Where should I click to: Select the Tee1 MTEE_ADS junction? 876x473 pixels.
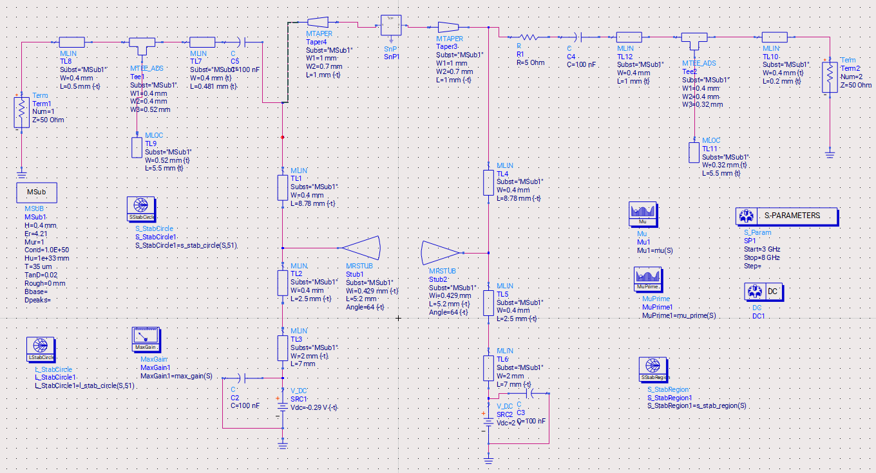click(142, 45)
